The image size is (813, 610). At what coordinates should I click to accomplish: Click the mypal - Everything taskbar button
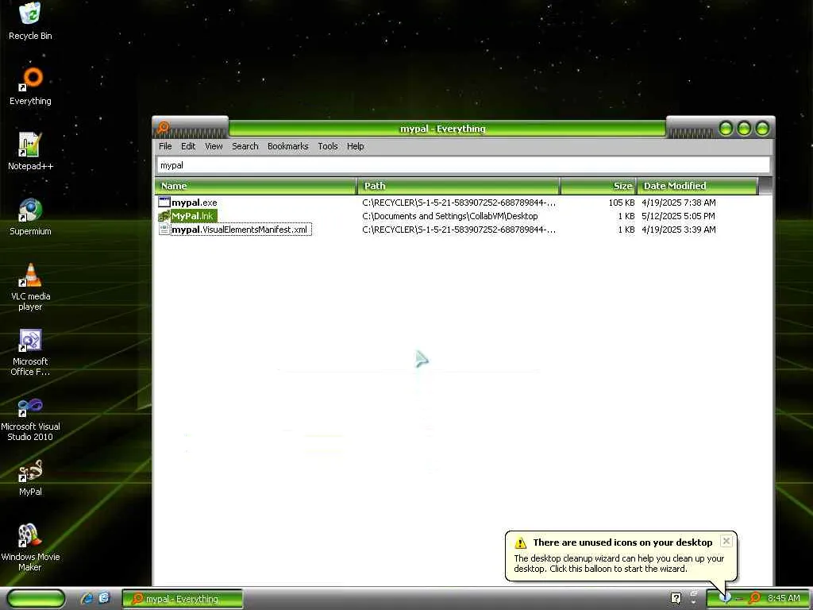click(x=183, y=599)
